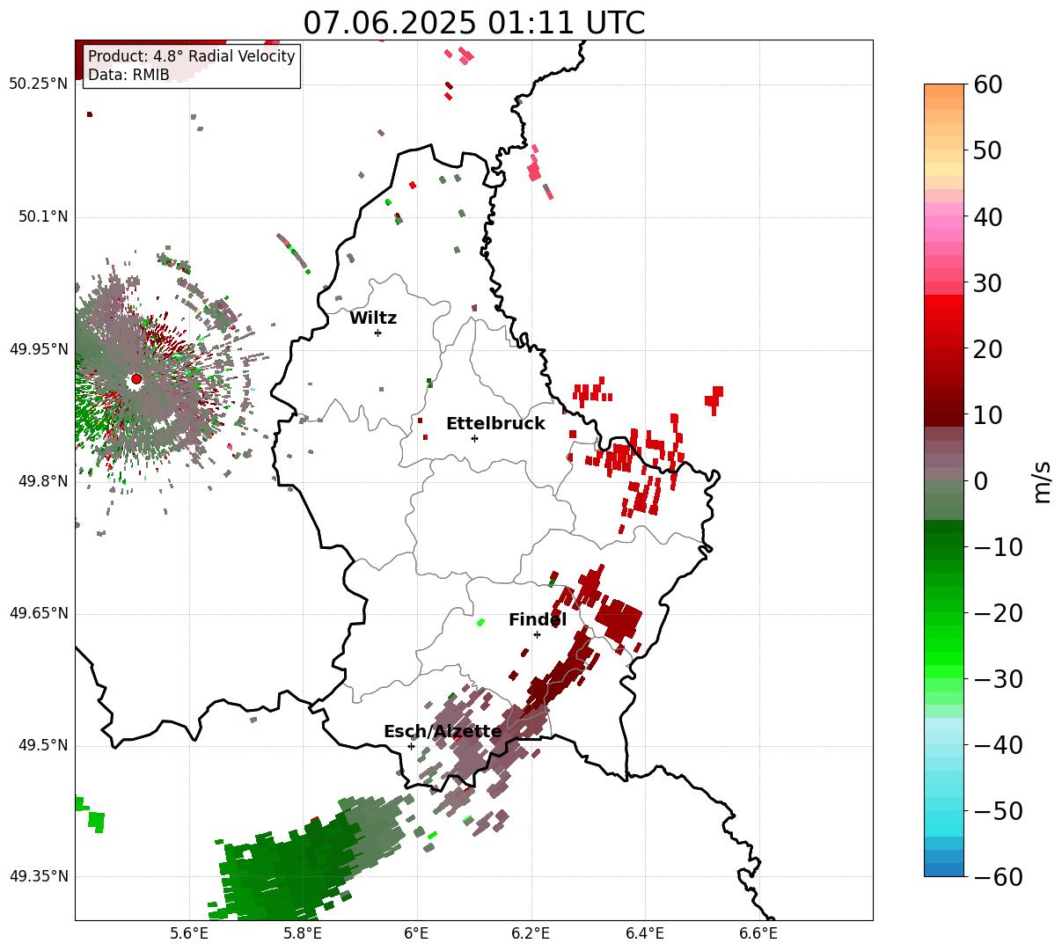The width and height of the screenshot is (1062, 951).
Task: Click the 50.25°N latitude label
Action: [38, 84]
